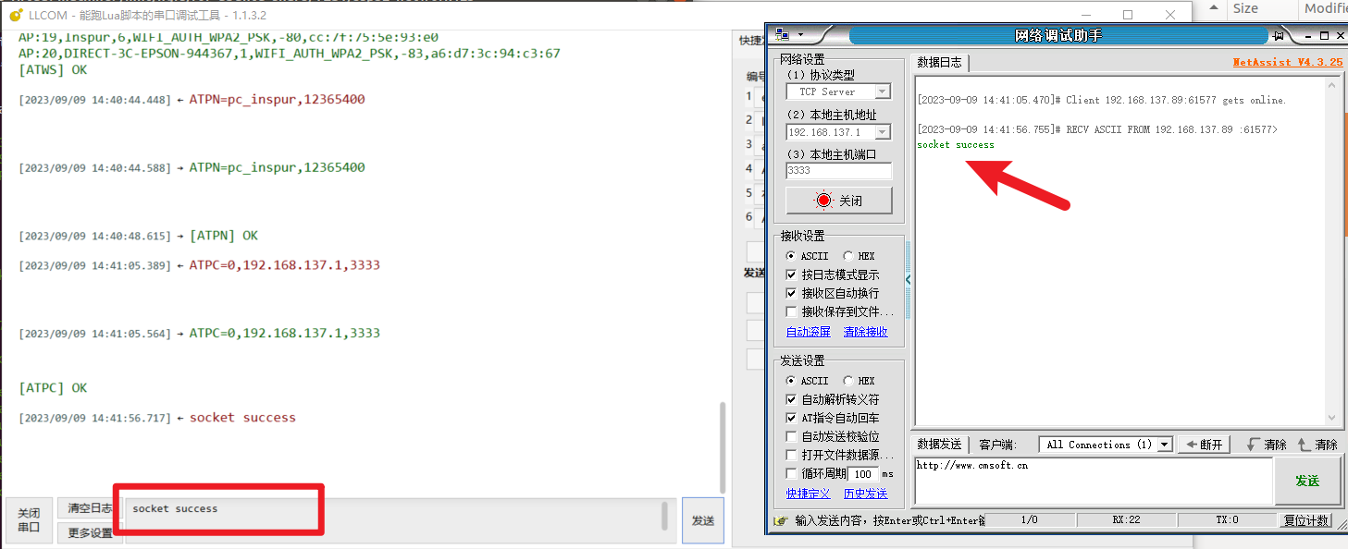This screenshot has height=549, width=1348.
Task: Open local host address 192.168.137.1 dropdown
Action: point(884,132)
